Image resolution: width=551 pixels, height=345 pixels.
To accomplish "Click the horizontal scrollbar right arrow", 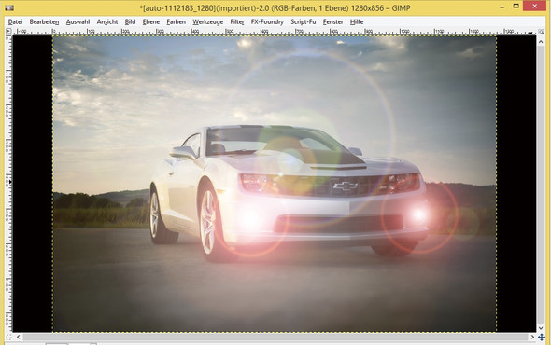I will click(532, 338).
